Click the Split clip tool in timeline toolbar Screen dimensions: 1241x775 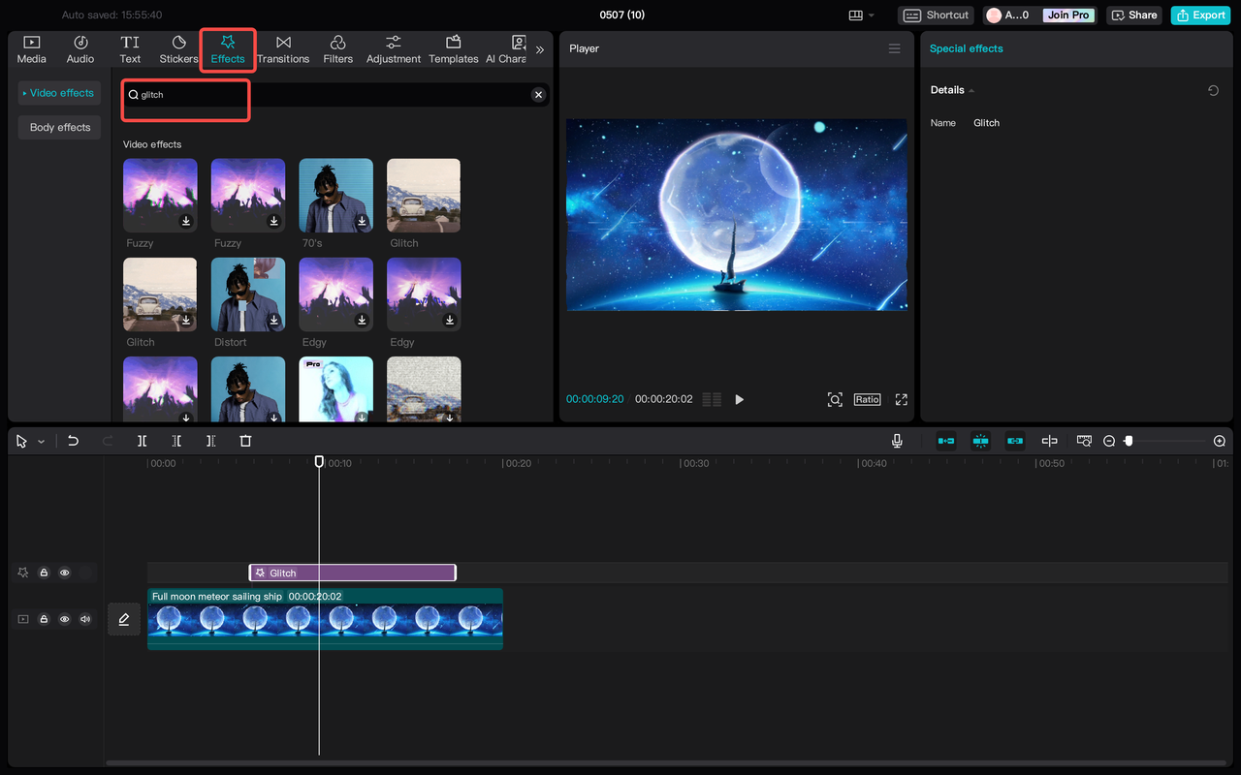[x=142, y=441]
